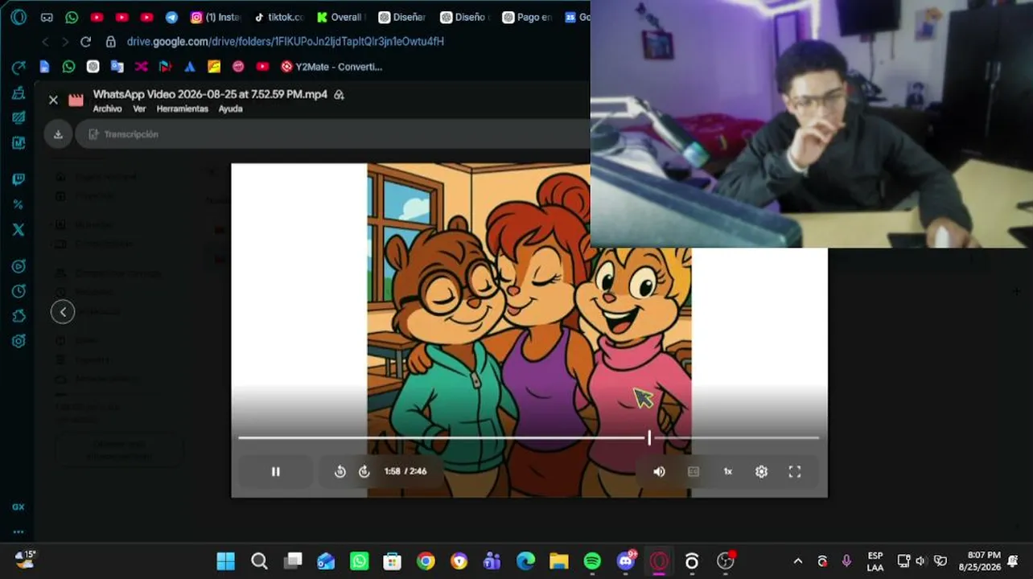Viewport: 1033px width, 579px height.
Task: Switch to the Instagram tab
Action: coord(216,17)
